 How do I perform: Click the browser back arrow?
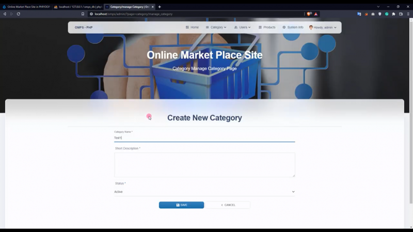(x=5, y=14)
